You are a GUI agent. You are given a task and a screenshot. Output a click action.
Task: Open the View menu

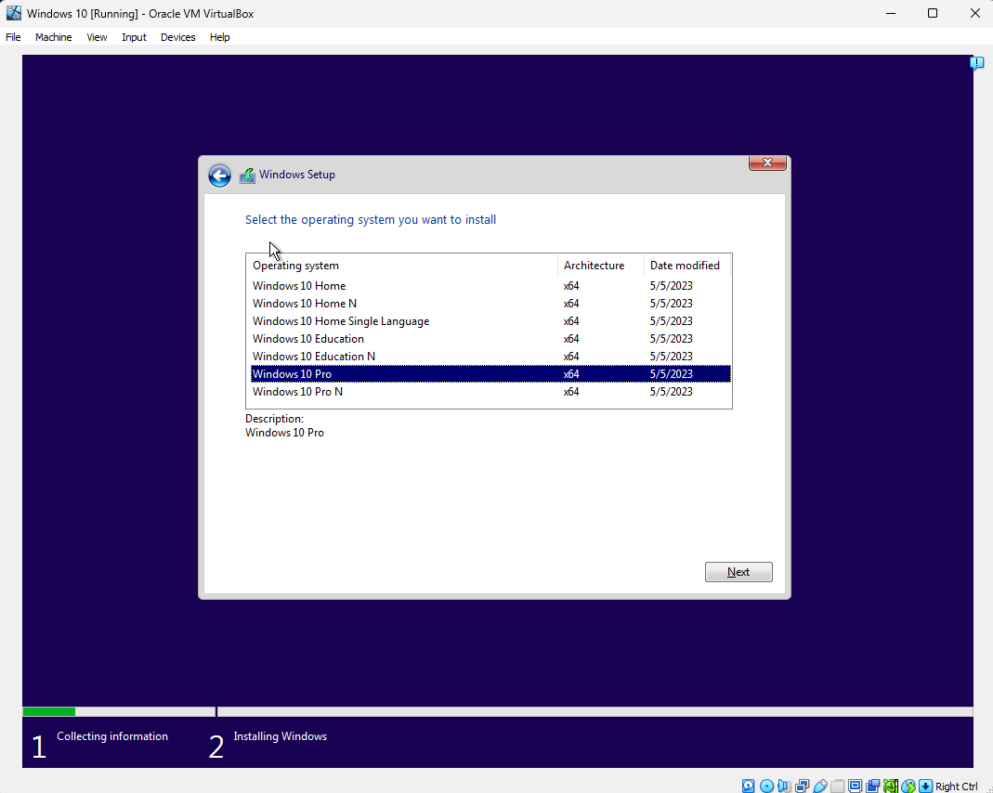coord(97,37)
